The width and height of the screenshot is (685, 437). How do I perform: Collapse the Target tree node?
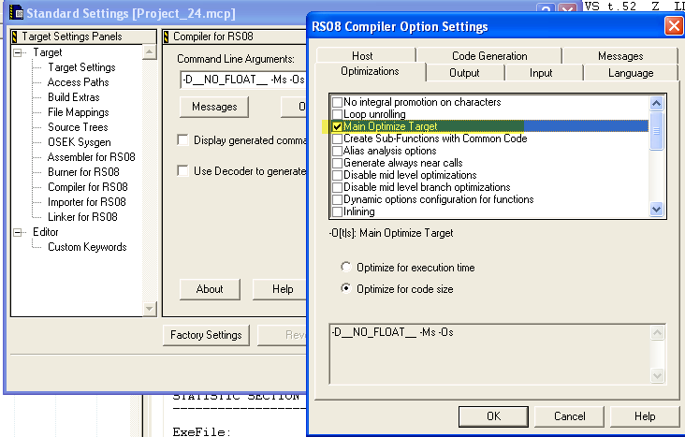18,53
